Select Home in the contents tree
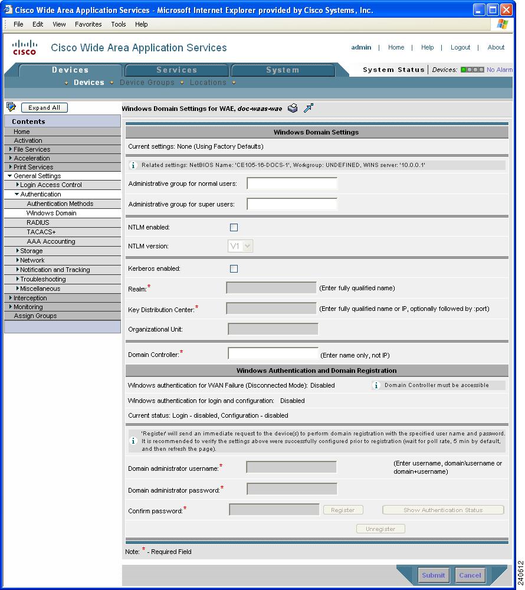The height and width of the screenshot is (590, 525). (x=21, y=132)
